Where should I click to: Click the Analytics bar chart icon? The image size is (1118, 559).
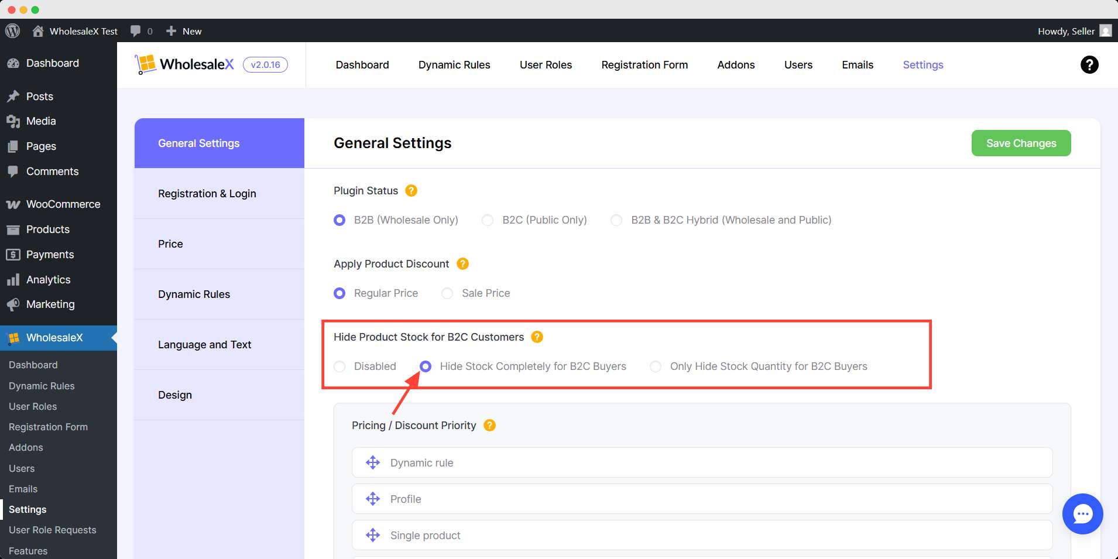[x=13, y=280]
